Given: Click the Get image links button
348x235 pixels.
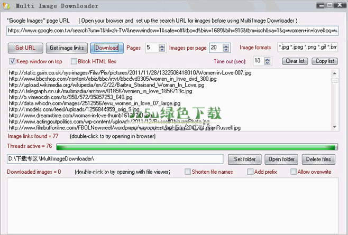Looking at the screenshot, I should 67,48.
